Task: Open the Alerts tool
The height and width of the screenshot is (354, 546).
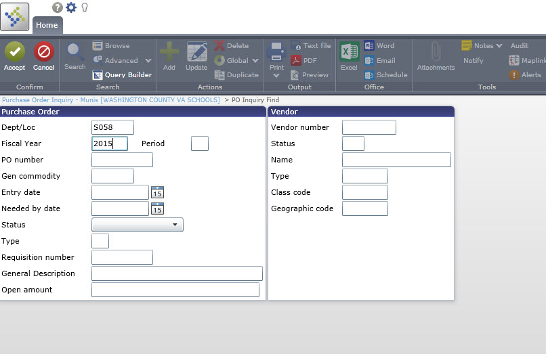Action: tap(525, 75)
